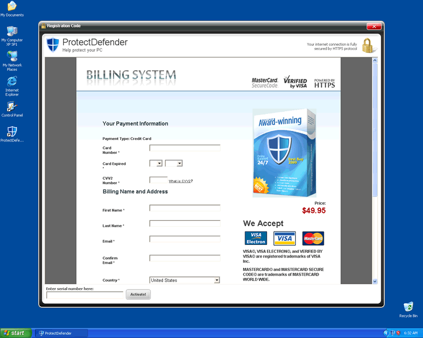This screenshot has height=338, width=423.
Task: Click the Windows Start button
Action: point(14,333)
